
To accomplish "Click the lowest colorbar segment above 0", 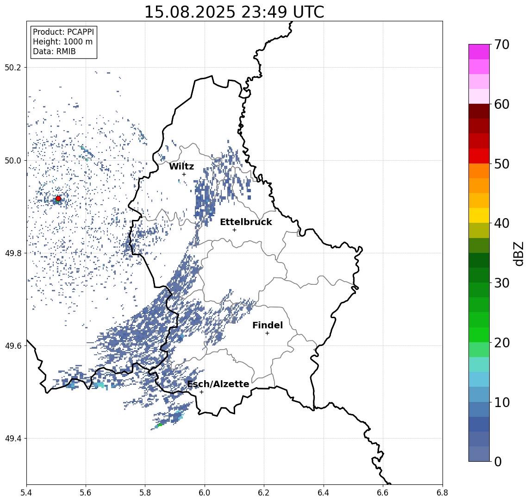I will click(x=479, y=454).
